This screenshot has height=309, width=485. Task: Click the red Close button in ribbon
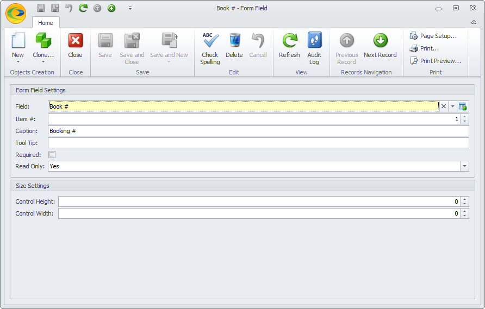pyautogui.click(x=76, y=46)
